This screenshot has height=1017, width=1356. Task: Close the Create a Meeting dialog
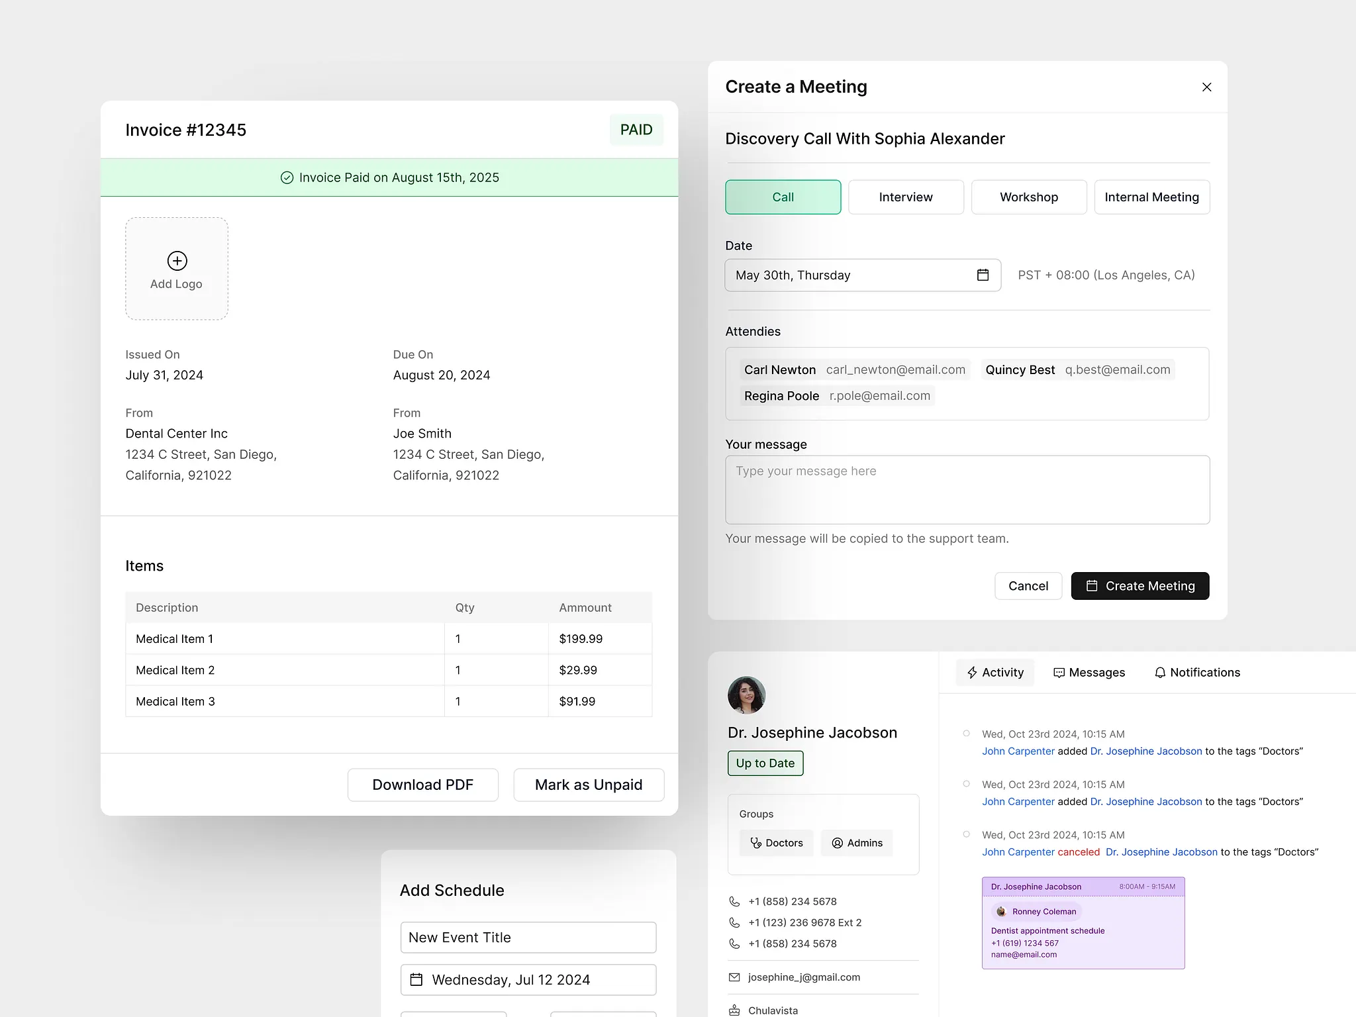[x=1206, y=87]
